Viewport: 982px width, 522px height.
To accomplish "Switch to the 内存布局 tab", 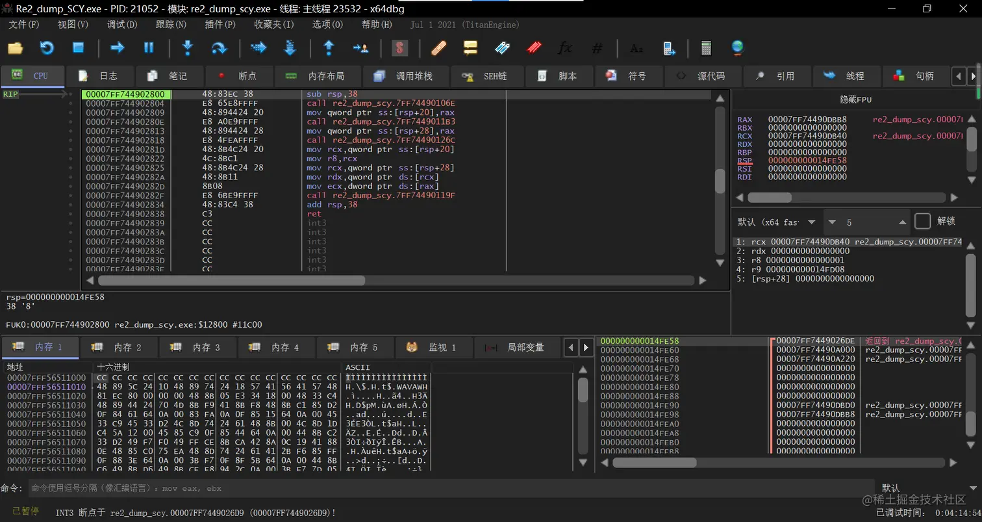I will coord(317,76).
